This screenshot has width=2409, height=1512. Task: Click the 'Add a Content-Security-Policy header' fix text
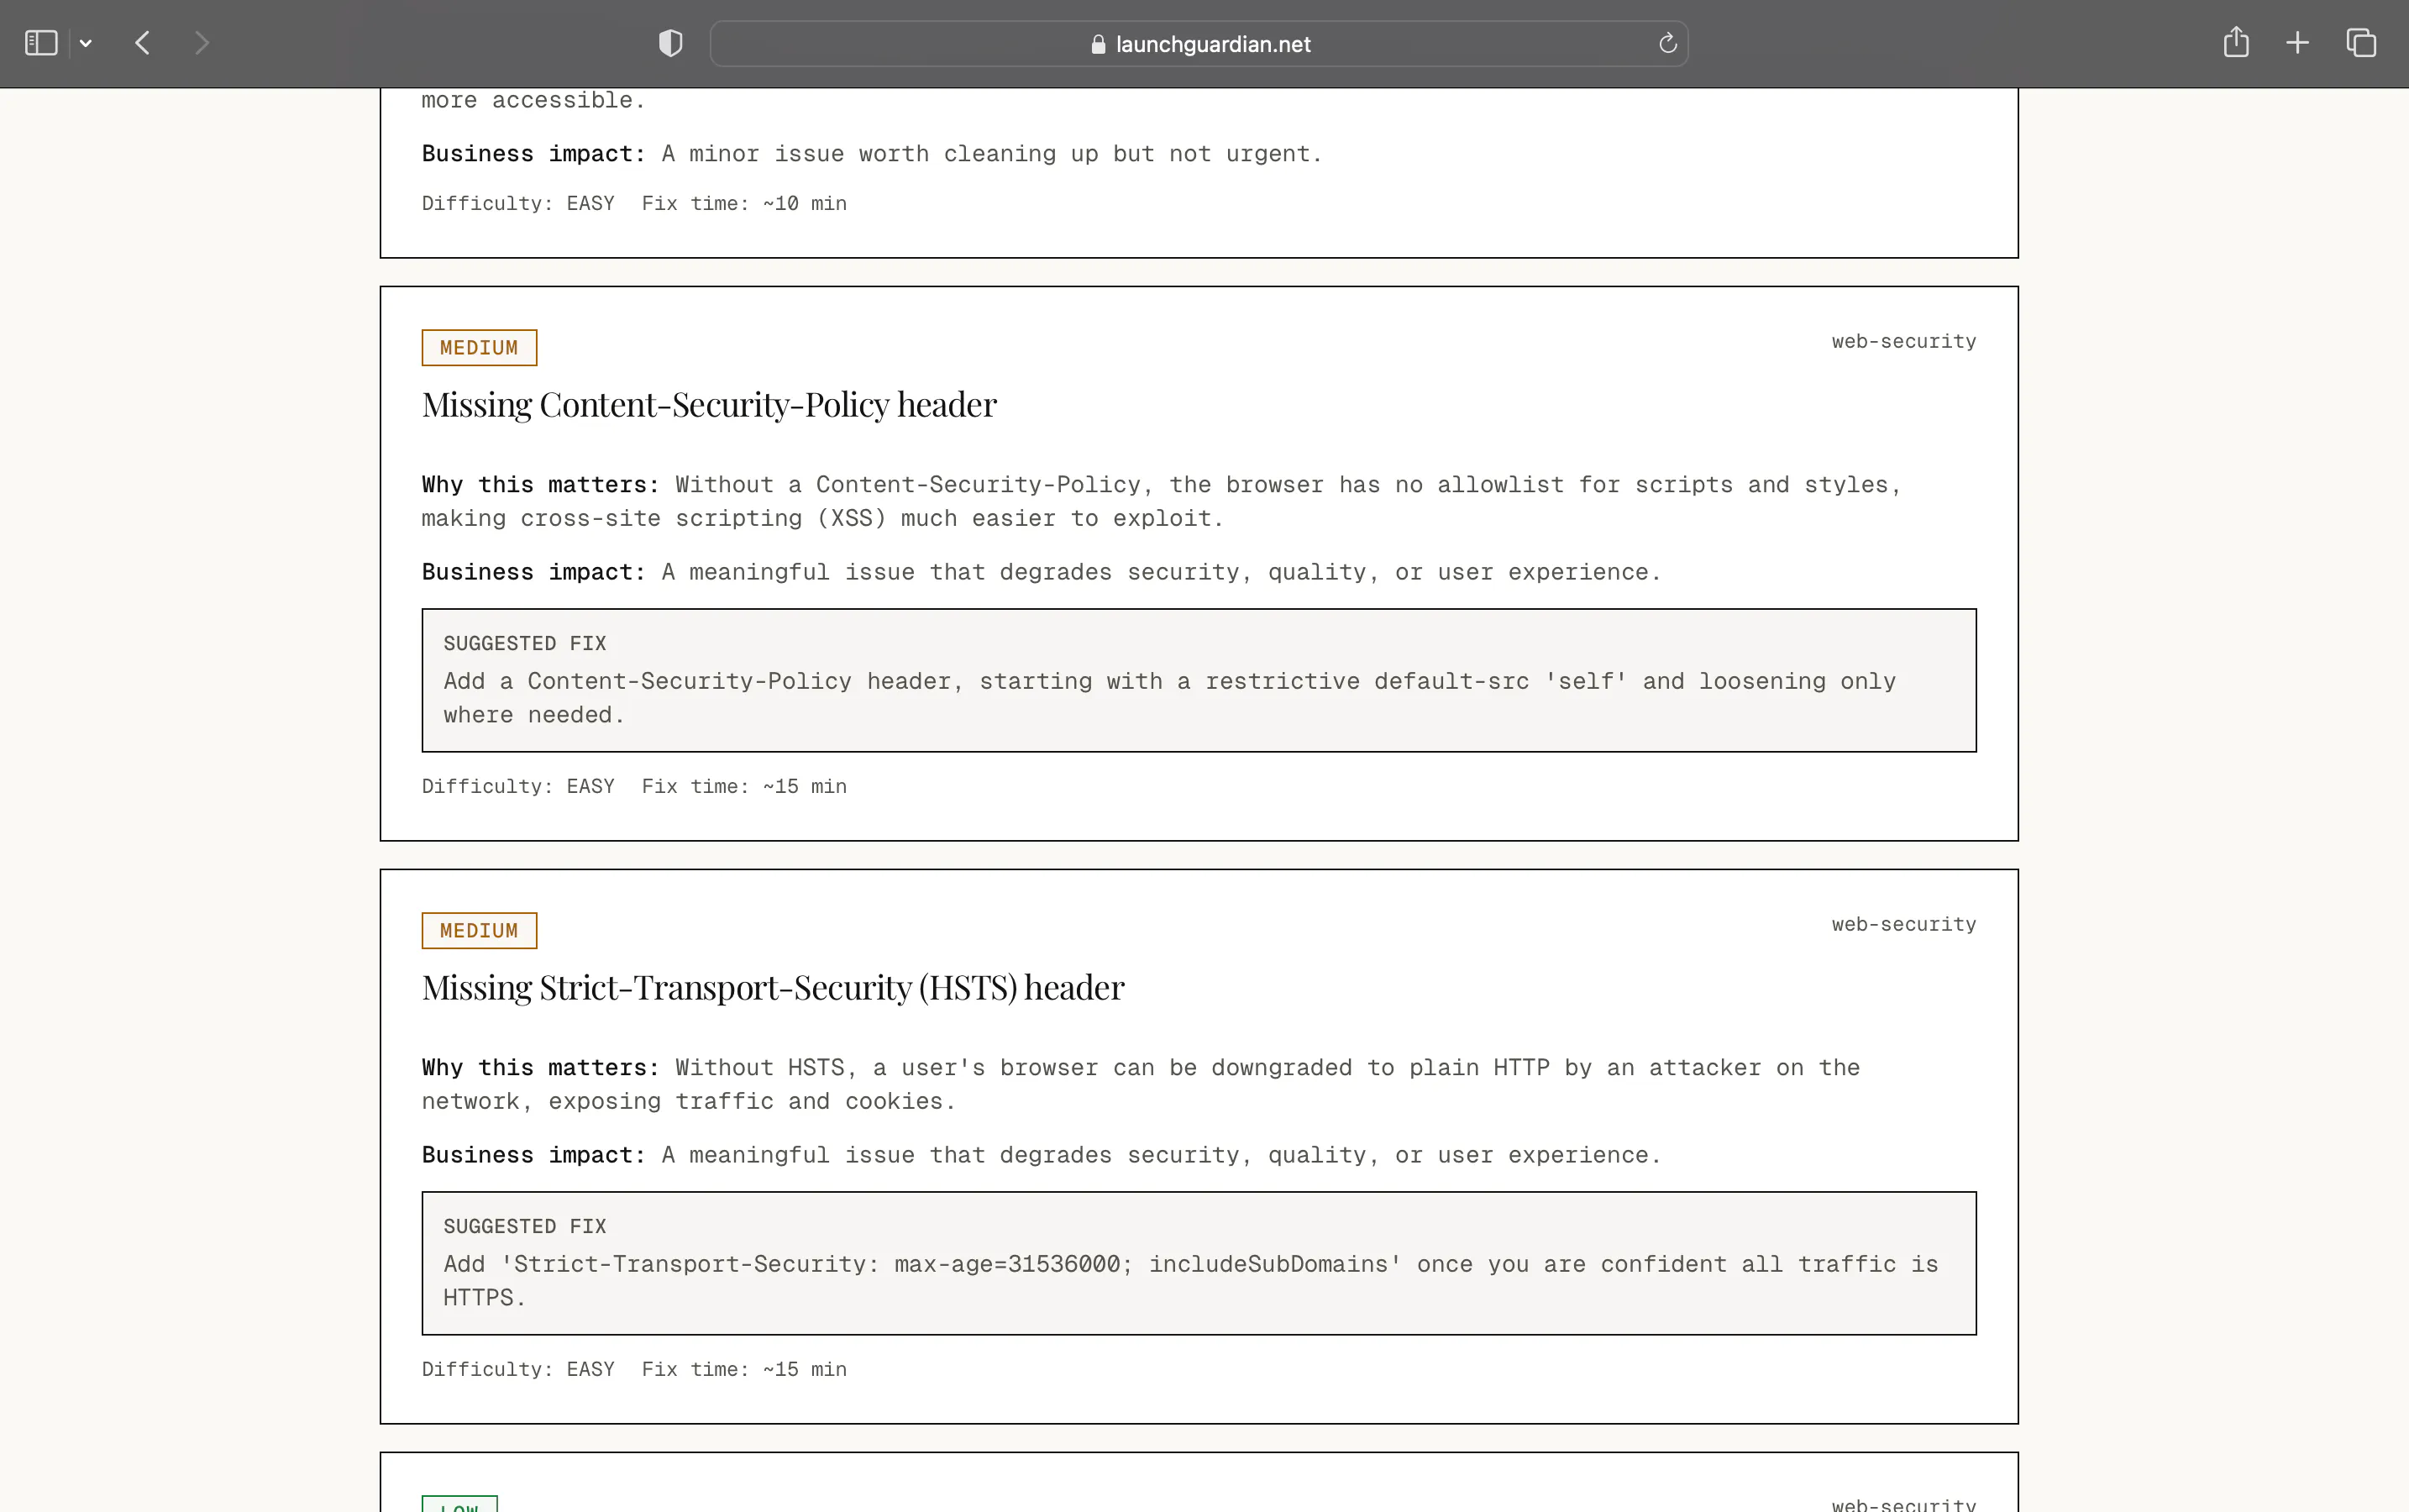pyautogui.click(x=1170, y=698)
